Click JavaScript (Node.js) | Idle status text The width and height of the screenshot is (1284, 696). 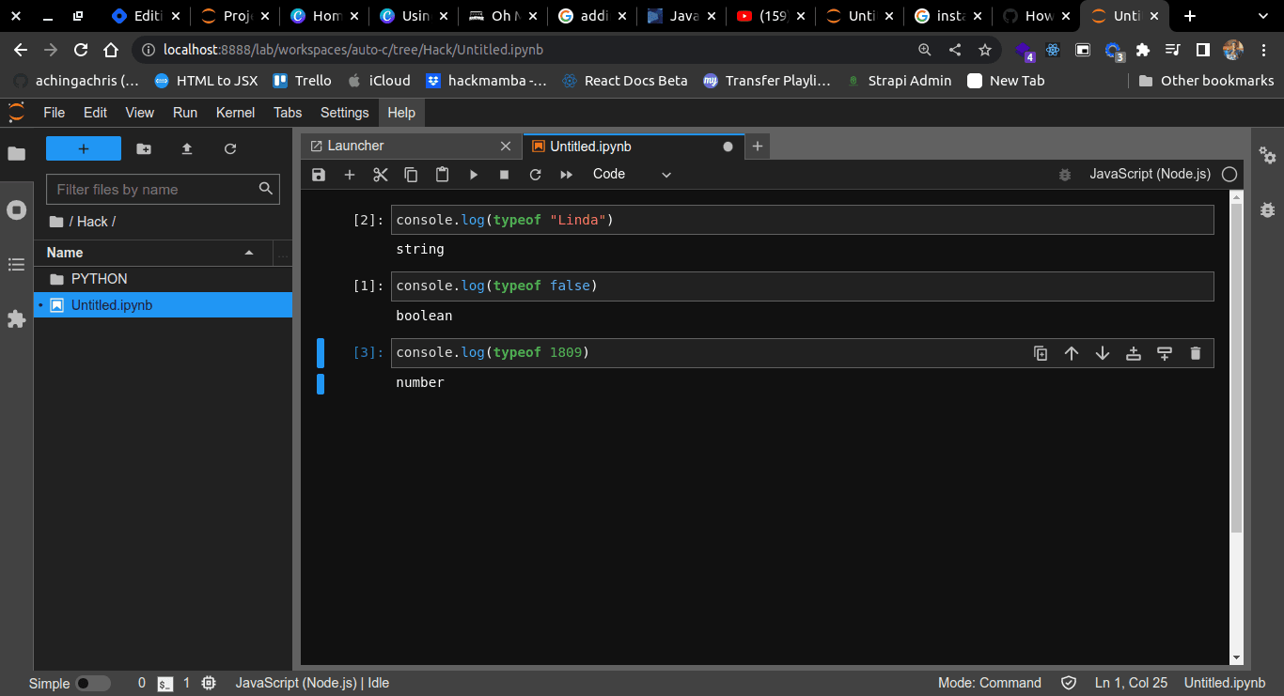pyautogui.click(x=312, y=684)
